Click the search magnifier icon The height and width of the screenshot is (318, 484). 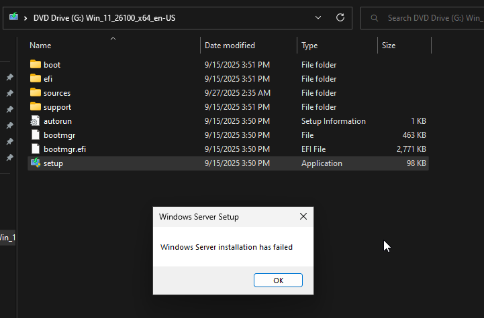[x=374, y=18]
